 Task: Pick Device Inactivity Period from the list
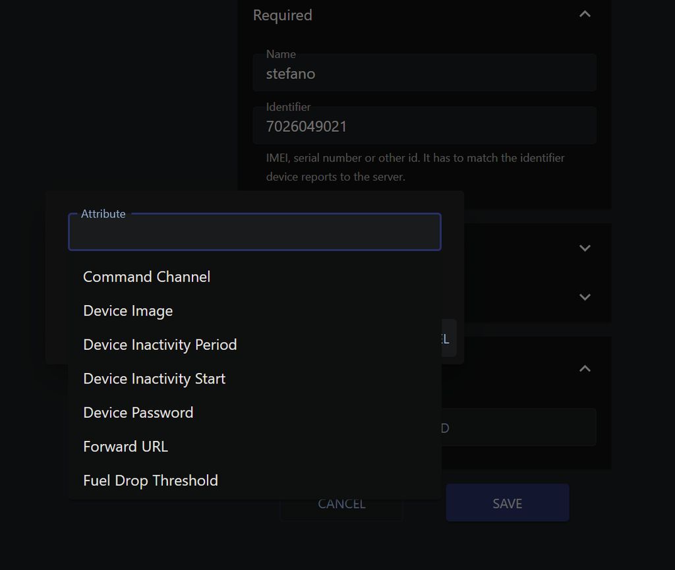pos(160,345)
